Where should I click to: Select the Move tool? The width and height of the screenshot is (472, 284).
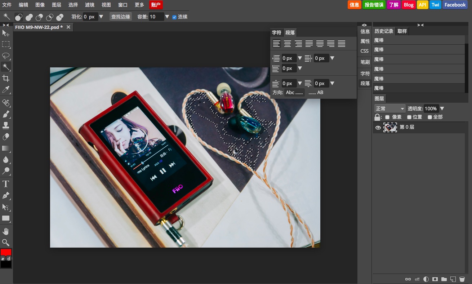point(6,33)
